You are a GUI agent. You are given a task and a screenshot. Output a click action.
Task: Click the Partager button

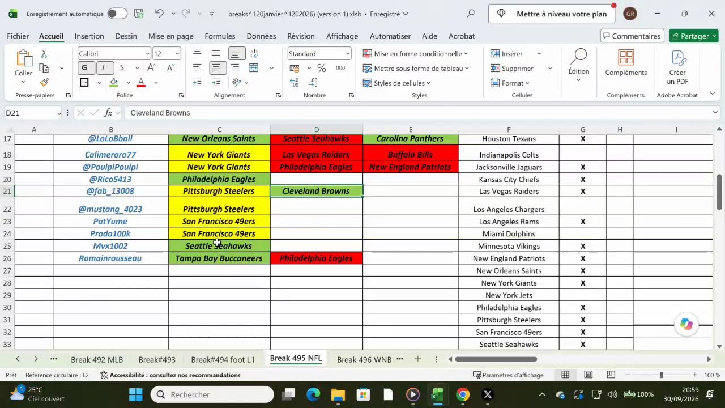694,36
